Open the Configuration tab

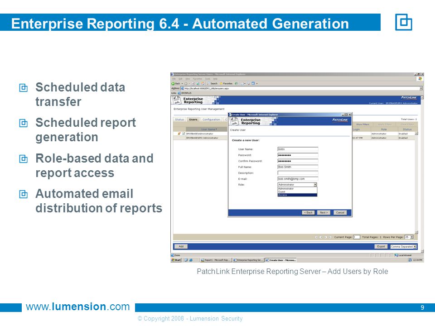[211, 120]
